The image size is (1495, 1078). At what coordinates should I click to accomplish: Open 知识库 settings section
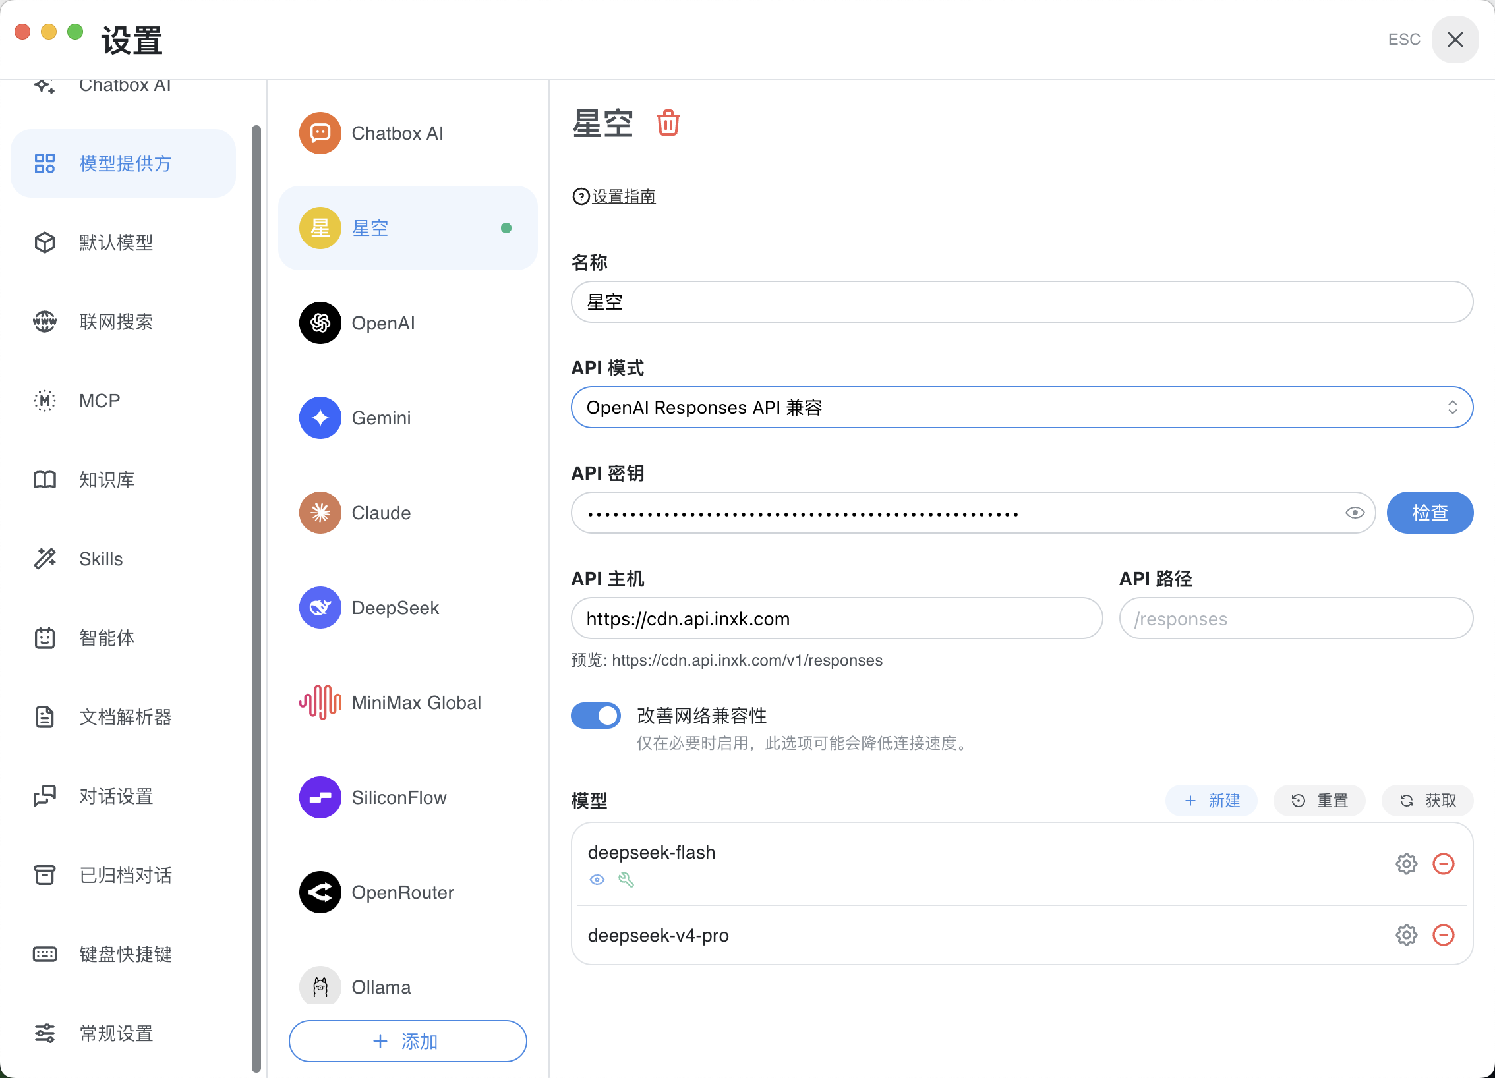pos(123,480)
